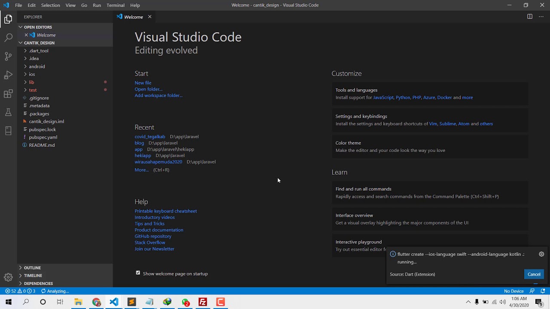Click the feedback icon in status bar

point(532,291)
